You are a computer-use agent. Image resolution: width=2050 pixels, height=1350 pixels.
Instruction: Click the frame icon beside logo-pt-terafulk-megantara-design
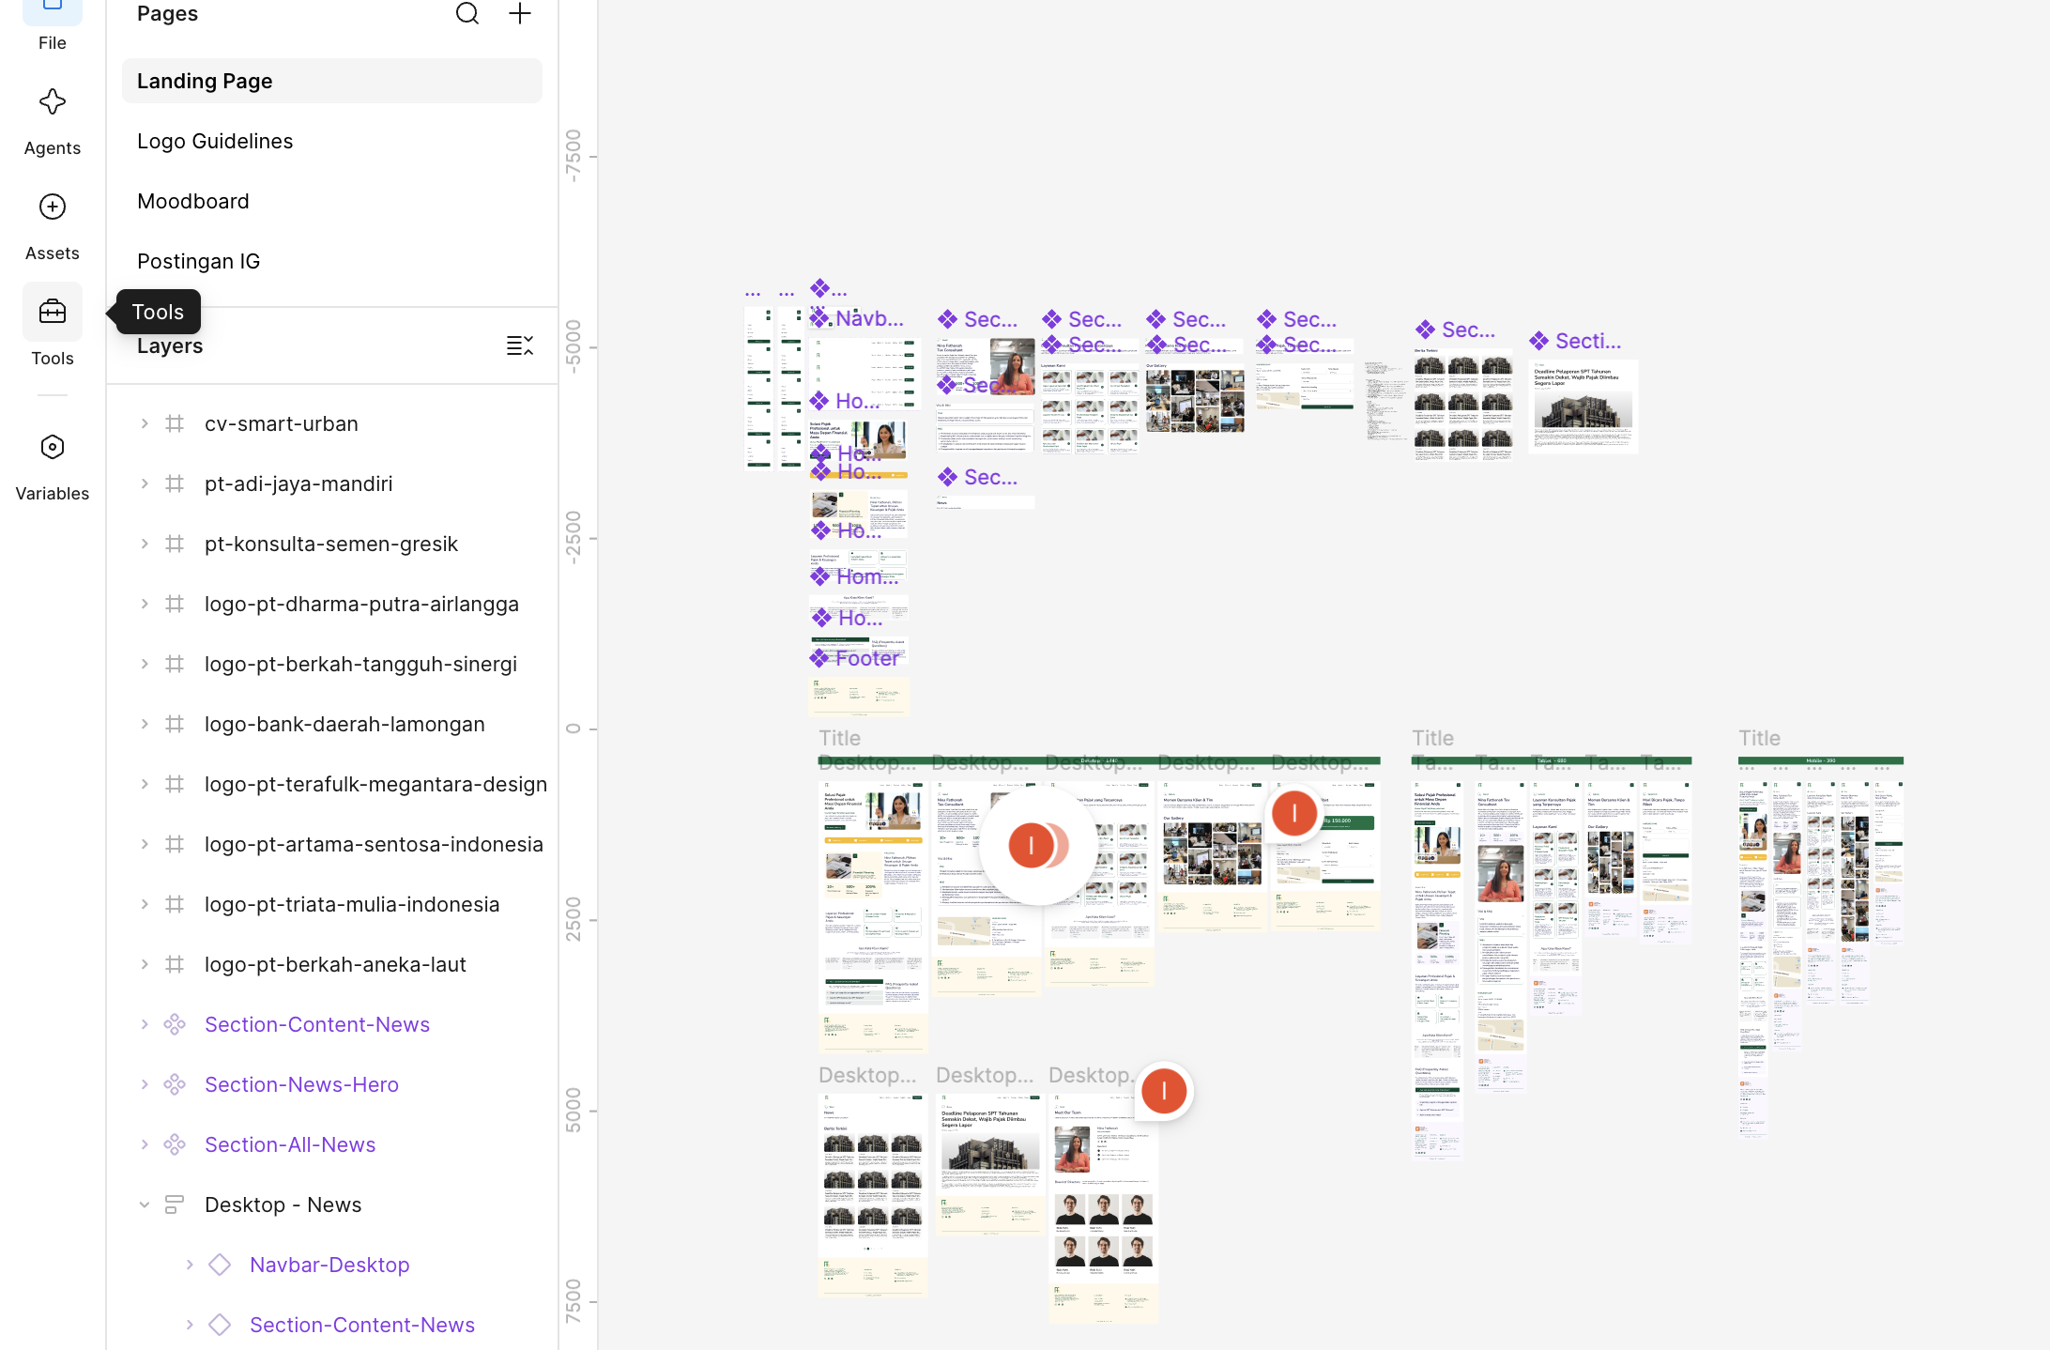coord(175,785)
